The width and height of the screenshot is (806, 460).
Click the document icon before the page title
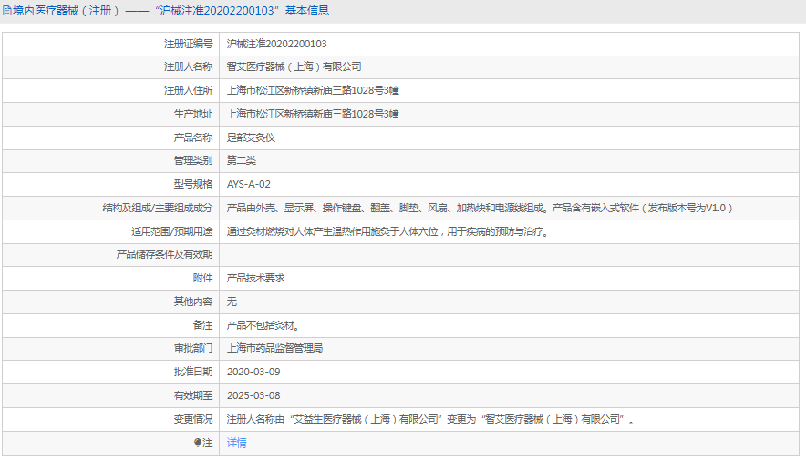click(7, 11)
